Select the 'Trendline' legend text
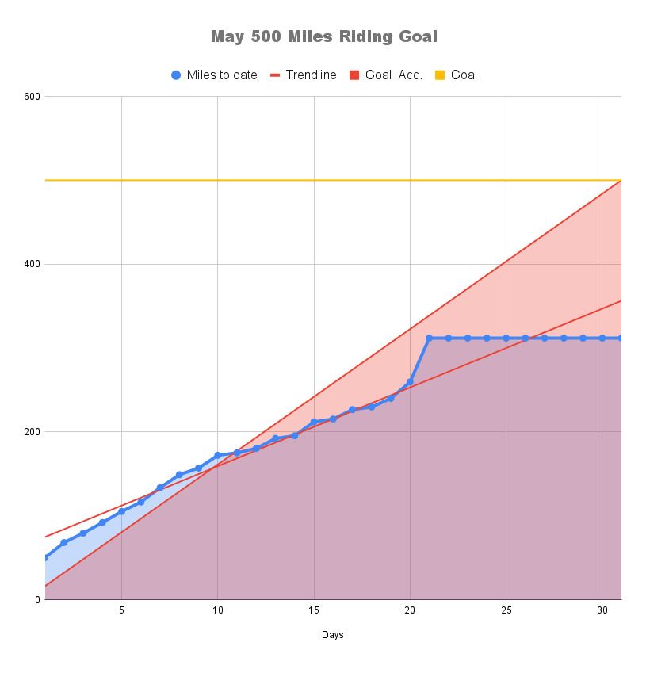The width and height of the screenshot is (646, 673). coord(311,75)
